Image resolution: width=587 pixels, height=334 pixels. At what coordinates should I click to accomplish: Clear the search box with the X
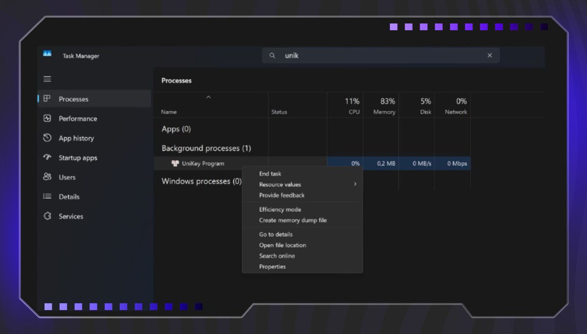click(490, 55)
